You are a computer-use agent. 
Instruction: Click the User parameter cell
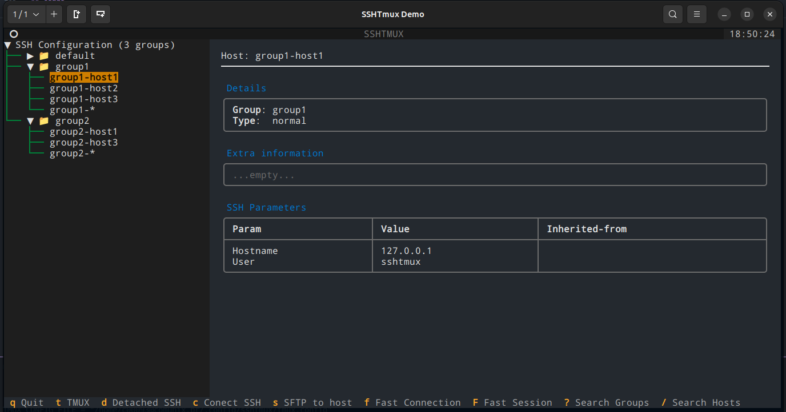(244, 262)
